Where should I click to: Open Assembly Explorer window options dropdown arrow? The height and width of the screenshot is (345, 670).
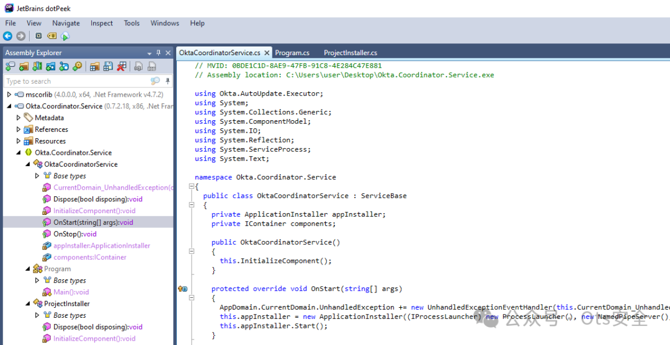click(150, 53)
